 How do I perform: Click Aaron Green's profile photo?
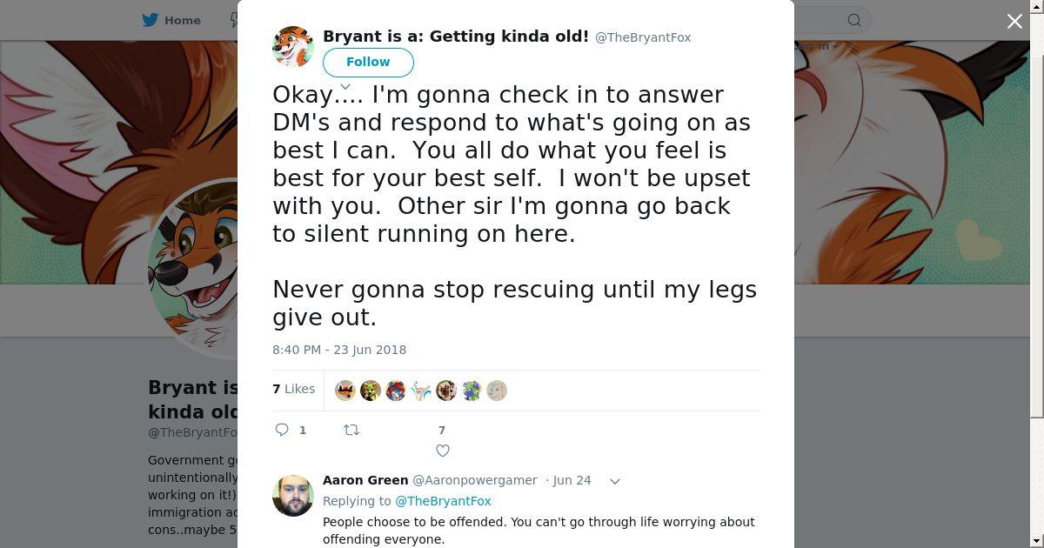[293, 496]
